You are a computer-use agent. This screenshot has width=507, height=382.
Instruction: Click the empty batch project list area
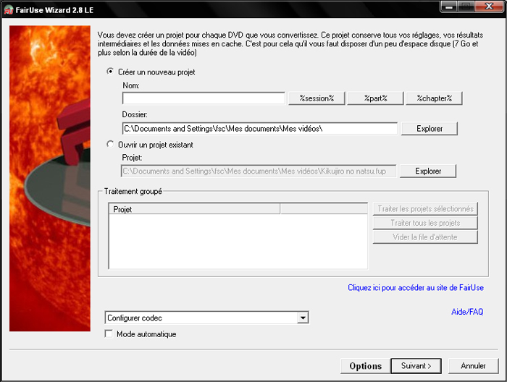[x=238, y=241]
